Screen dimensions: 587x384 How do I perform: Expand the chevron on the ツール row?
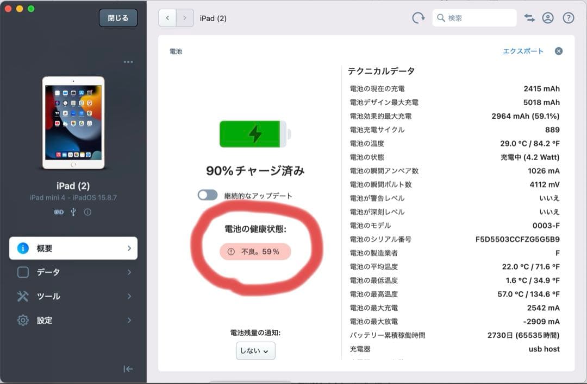click(x=129, y=296)
